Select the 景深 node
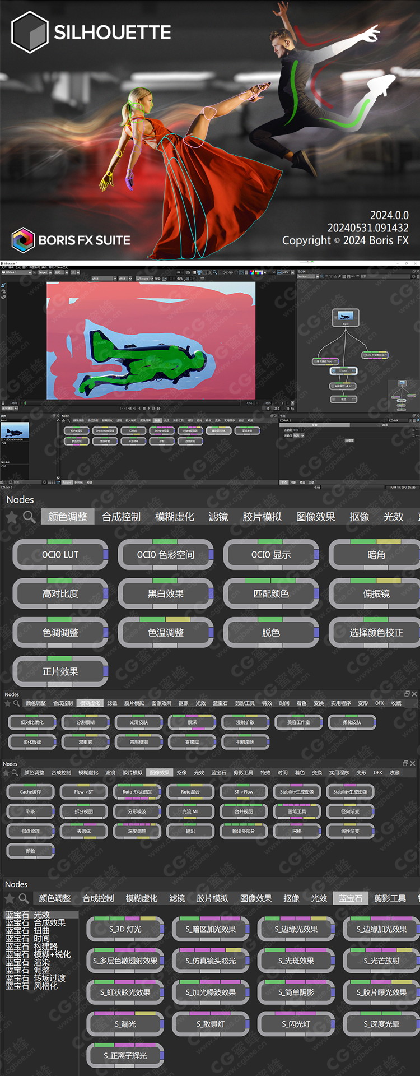This screenshot has height=1076, width=420. point(192,722)
